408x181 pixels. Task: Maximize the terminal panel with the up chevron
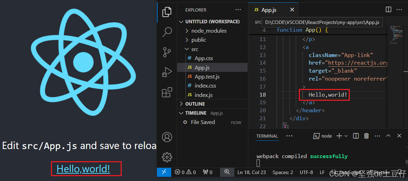(x=388, y=136)
